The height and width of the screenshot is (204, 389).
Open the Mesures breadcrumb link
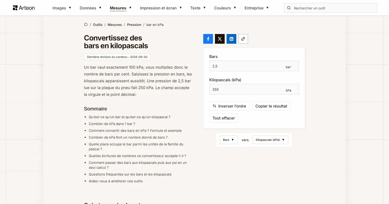[x=115, y=25]
